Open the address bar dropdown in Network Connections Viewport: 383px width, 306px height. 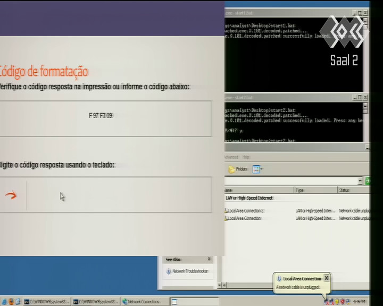coord(360,181)
